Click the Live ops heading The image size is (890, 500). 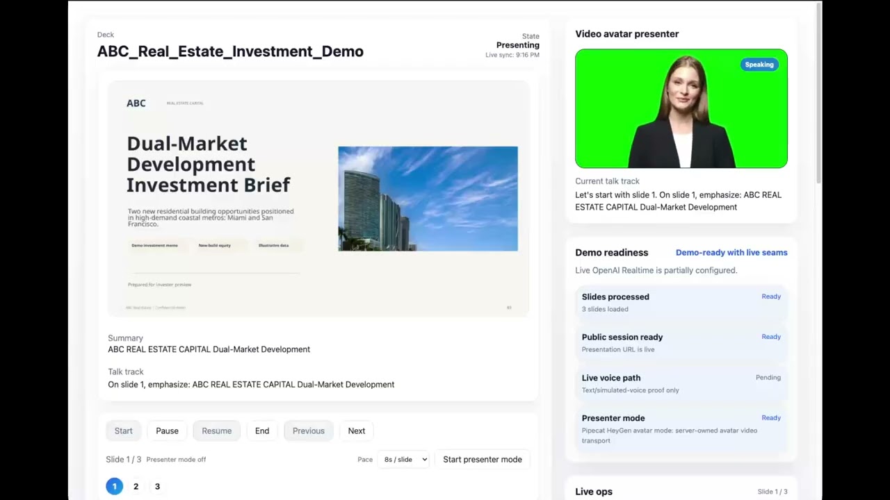tap(594, 492)
